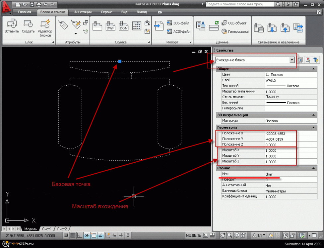This screenshot has width=324, height=248.
Task: Click the Quick Select icon in Свойства
Action: click(x=316, y=60)
